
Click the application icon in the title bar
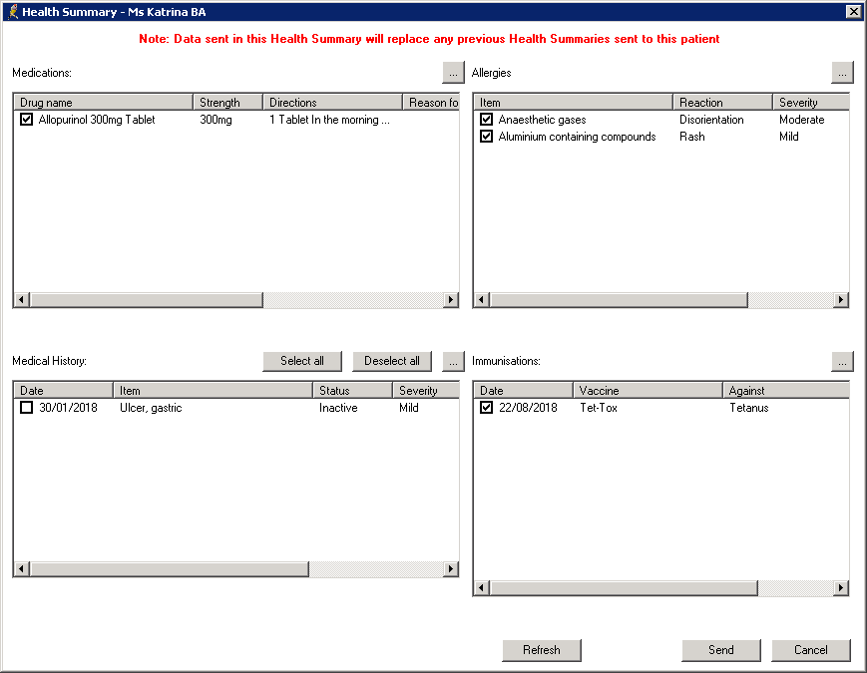[13, 12]
